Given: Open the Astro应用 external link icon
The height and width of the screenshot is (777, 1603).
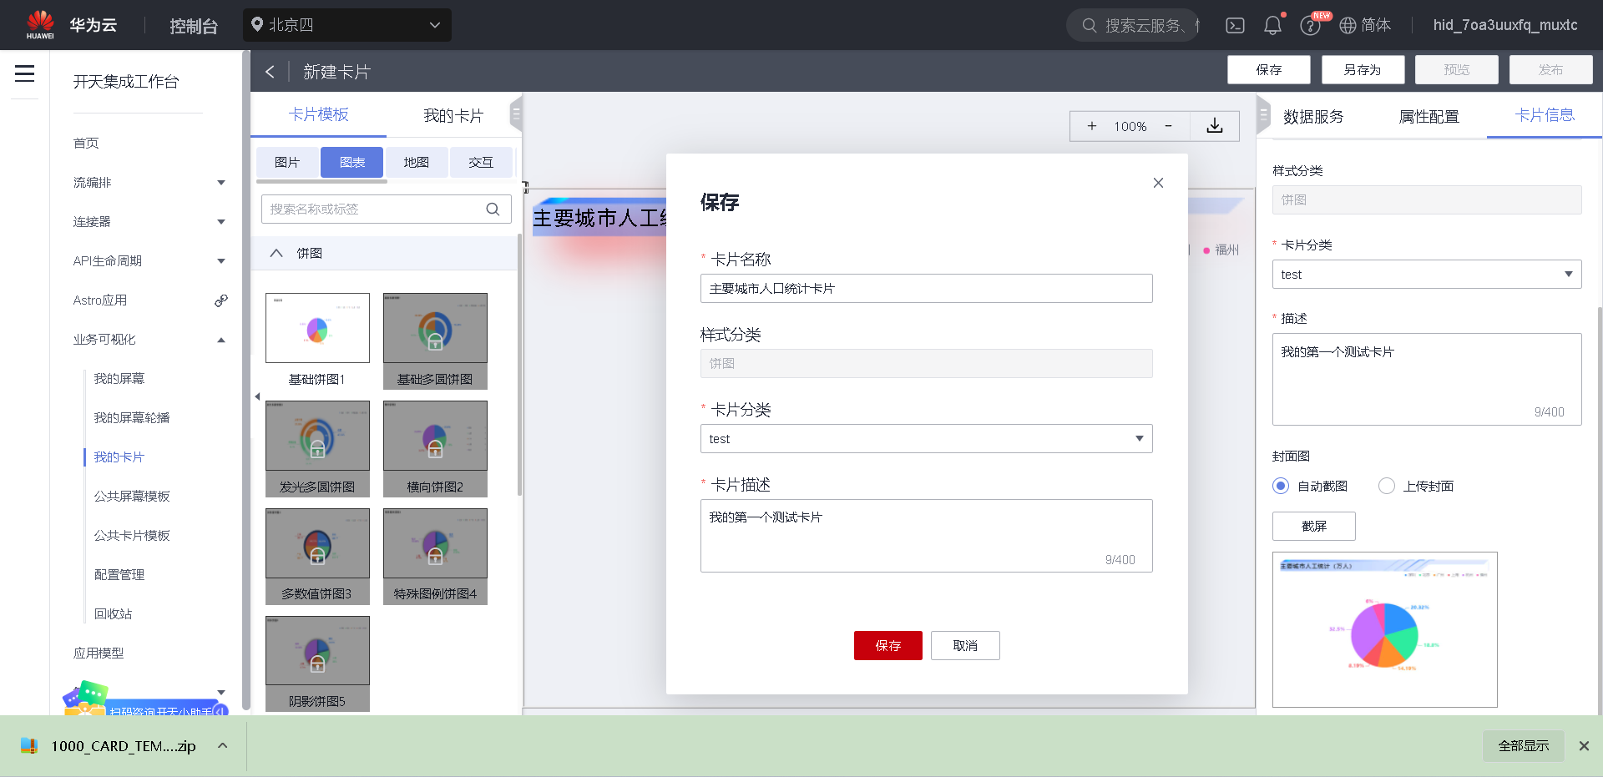Looking at the screenshot, I should click(x=221, y=300).
